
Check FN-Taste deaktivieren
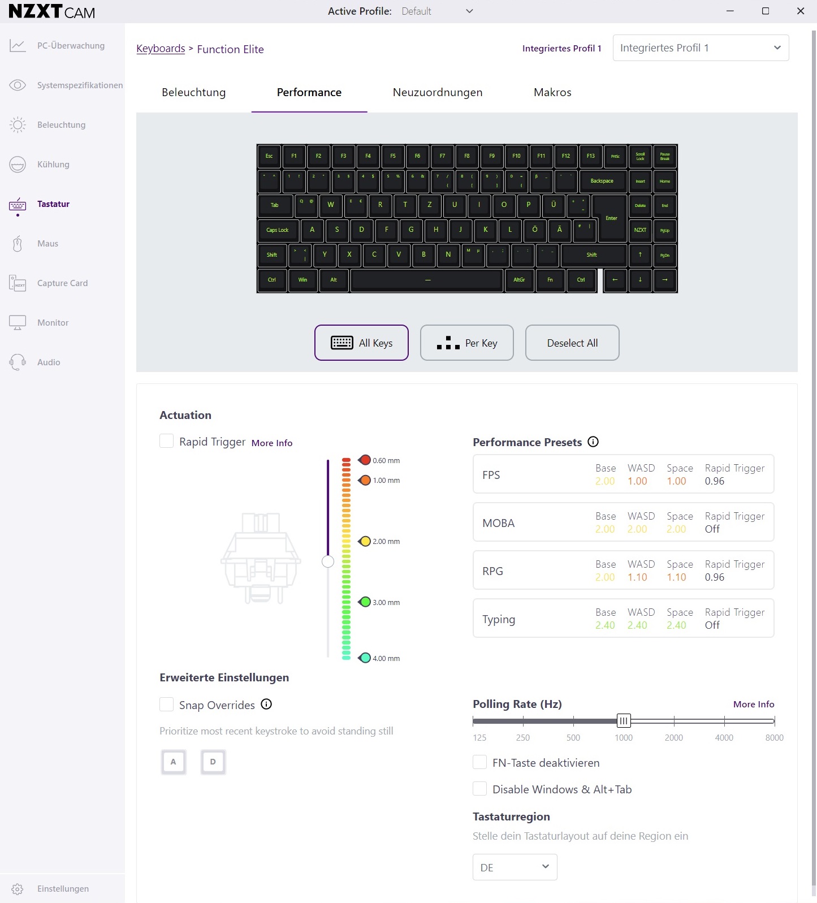[479, 762]
